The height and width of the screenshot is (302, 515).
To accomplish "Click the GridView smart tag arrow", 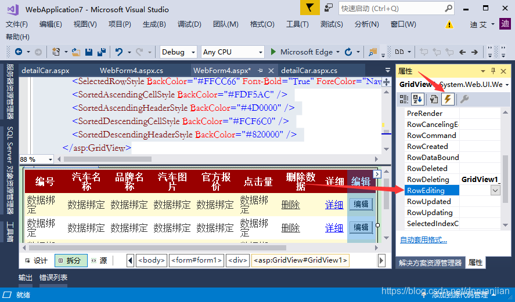I will click(377, 174).
